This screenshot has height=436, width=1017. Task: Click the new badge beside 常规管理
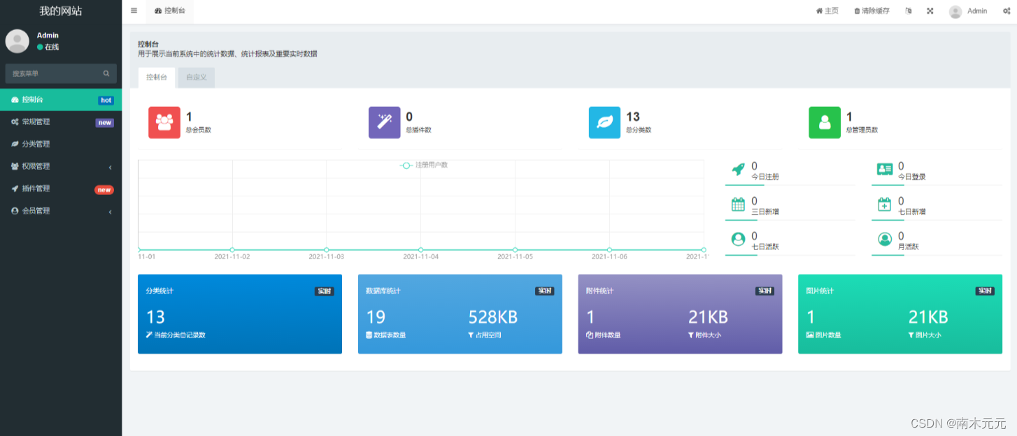tap(105, 123)
